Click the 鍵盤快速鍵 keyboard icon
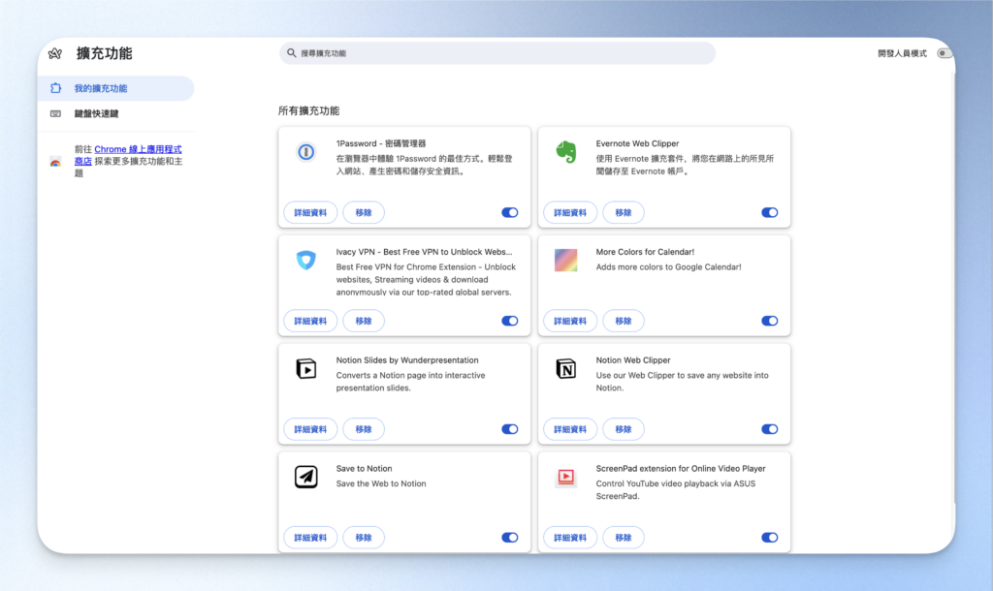Viewport: 993px width, 591px height. [55, 114]
